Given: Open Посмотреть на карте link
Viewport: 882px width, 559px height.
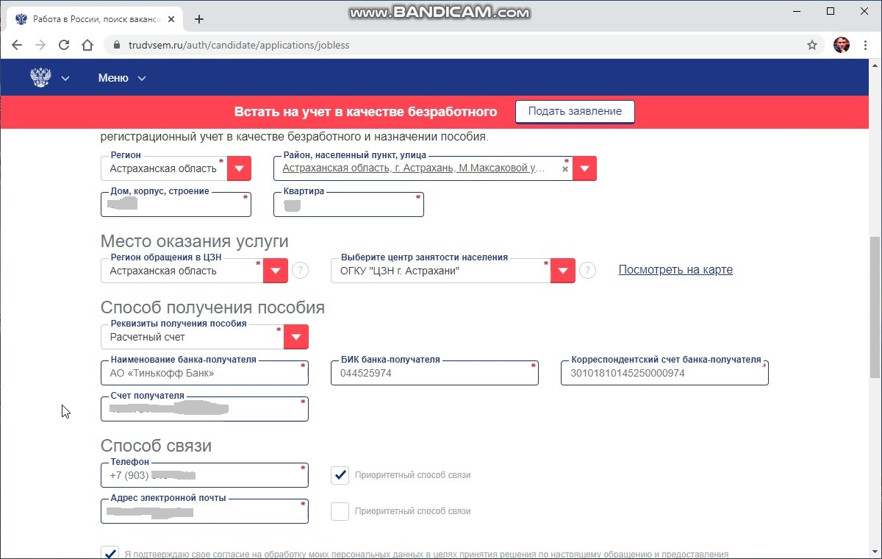Looking at the screenshot, I should tap(675, 269).
